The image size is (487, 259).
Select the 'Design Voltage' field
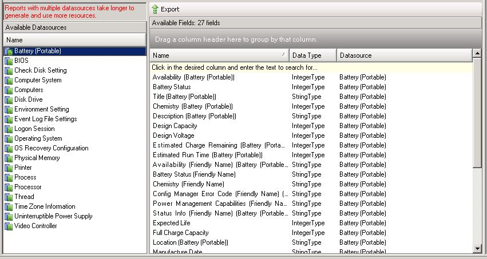173,136
